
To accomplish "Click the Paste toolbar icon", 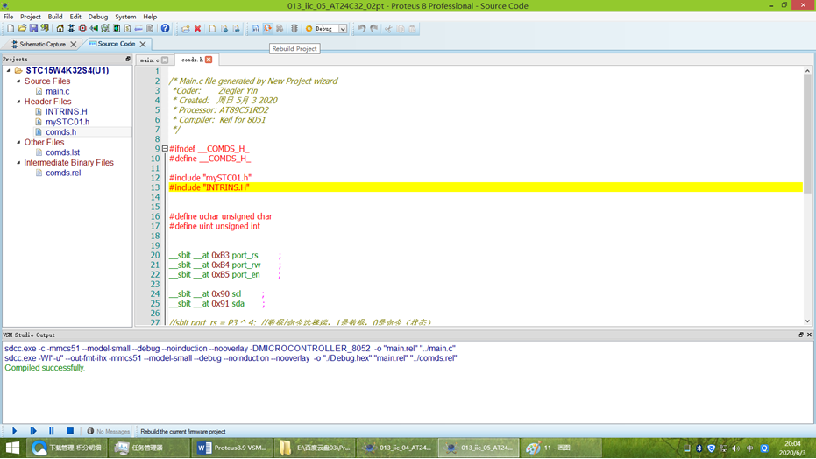I will point(413,29).
